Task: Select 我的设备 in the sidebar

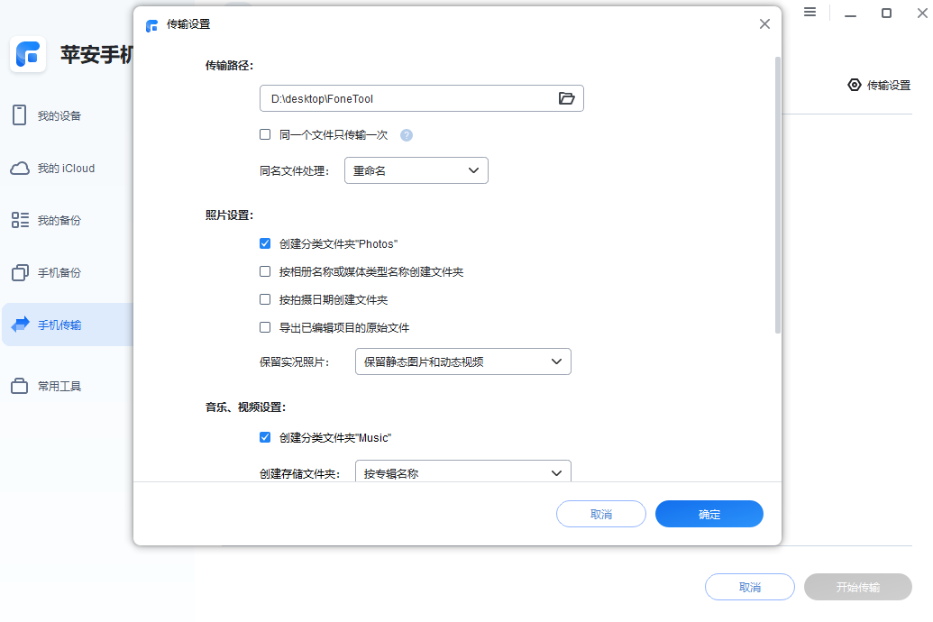Action: point(54,114)
